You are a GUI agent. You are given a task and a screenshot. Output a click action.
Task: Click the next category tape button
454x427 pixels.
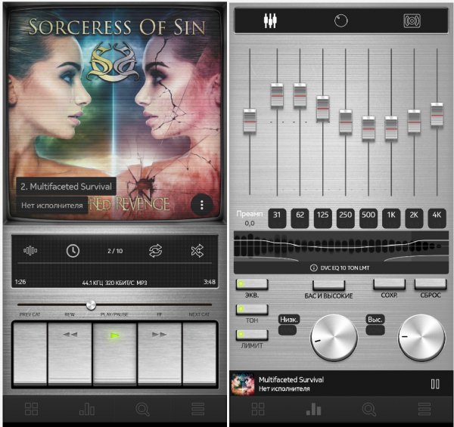200,353
